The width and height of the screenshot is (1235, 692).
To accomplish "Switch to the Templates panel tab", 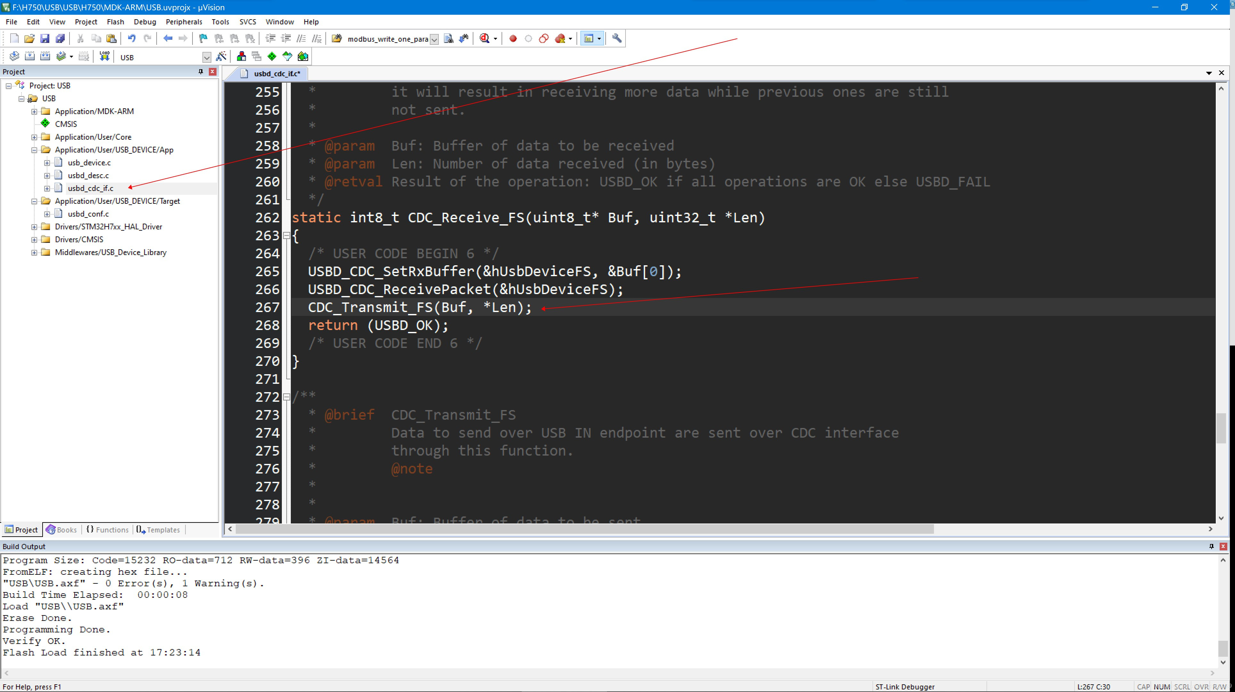I will coord(158,530).
